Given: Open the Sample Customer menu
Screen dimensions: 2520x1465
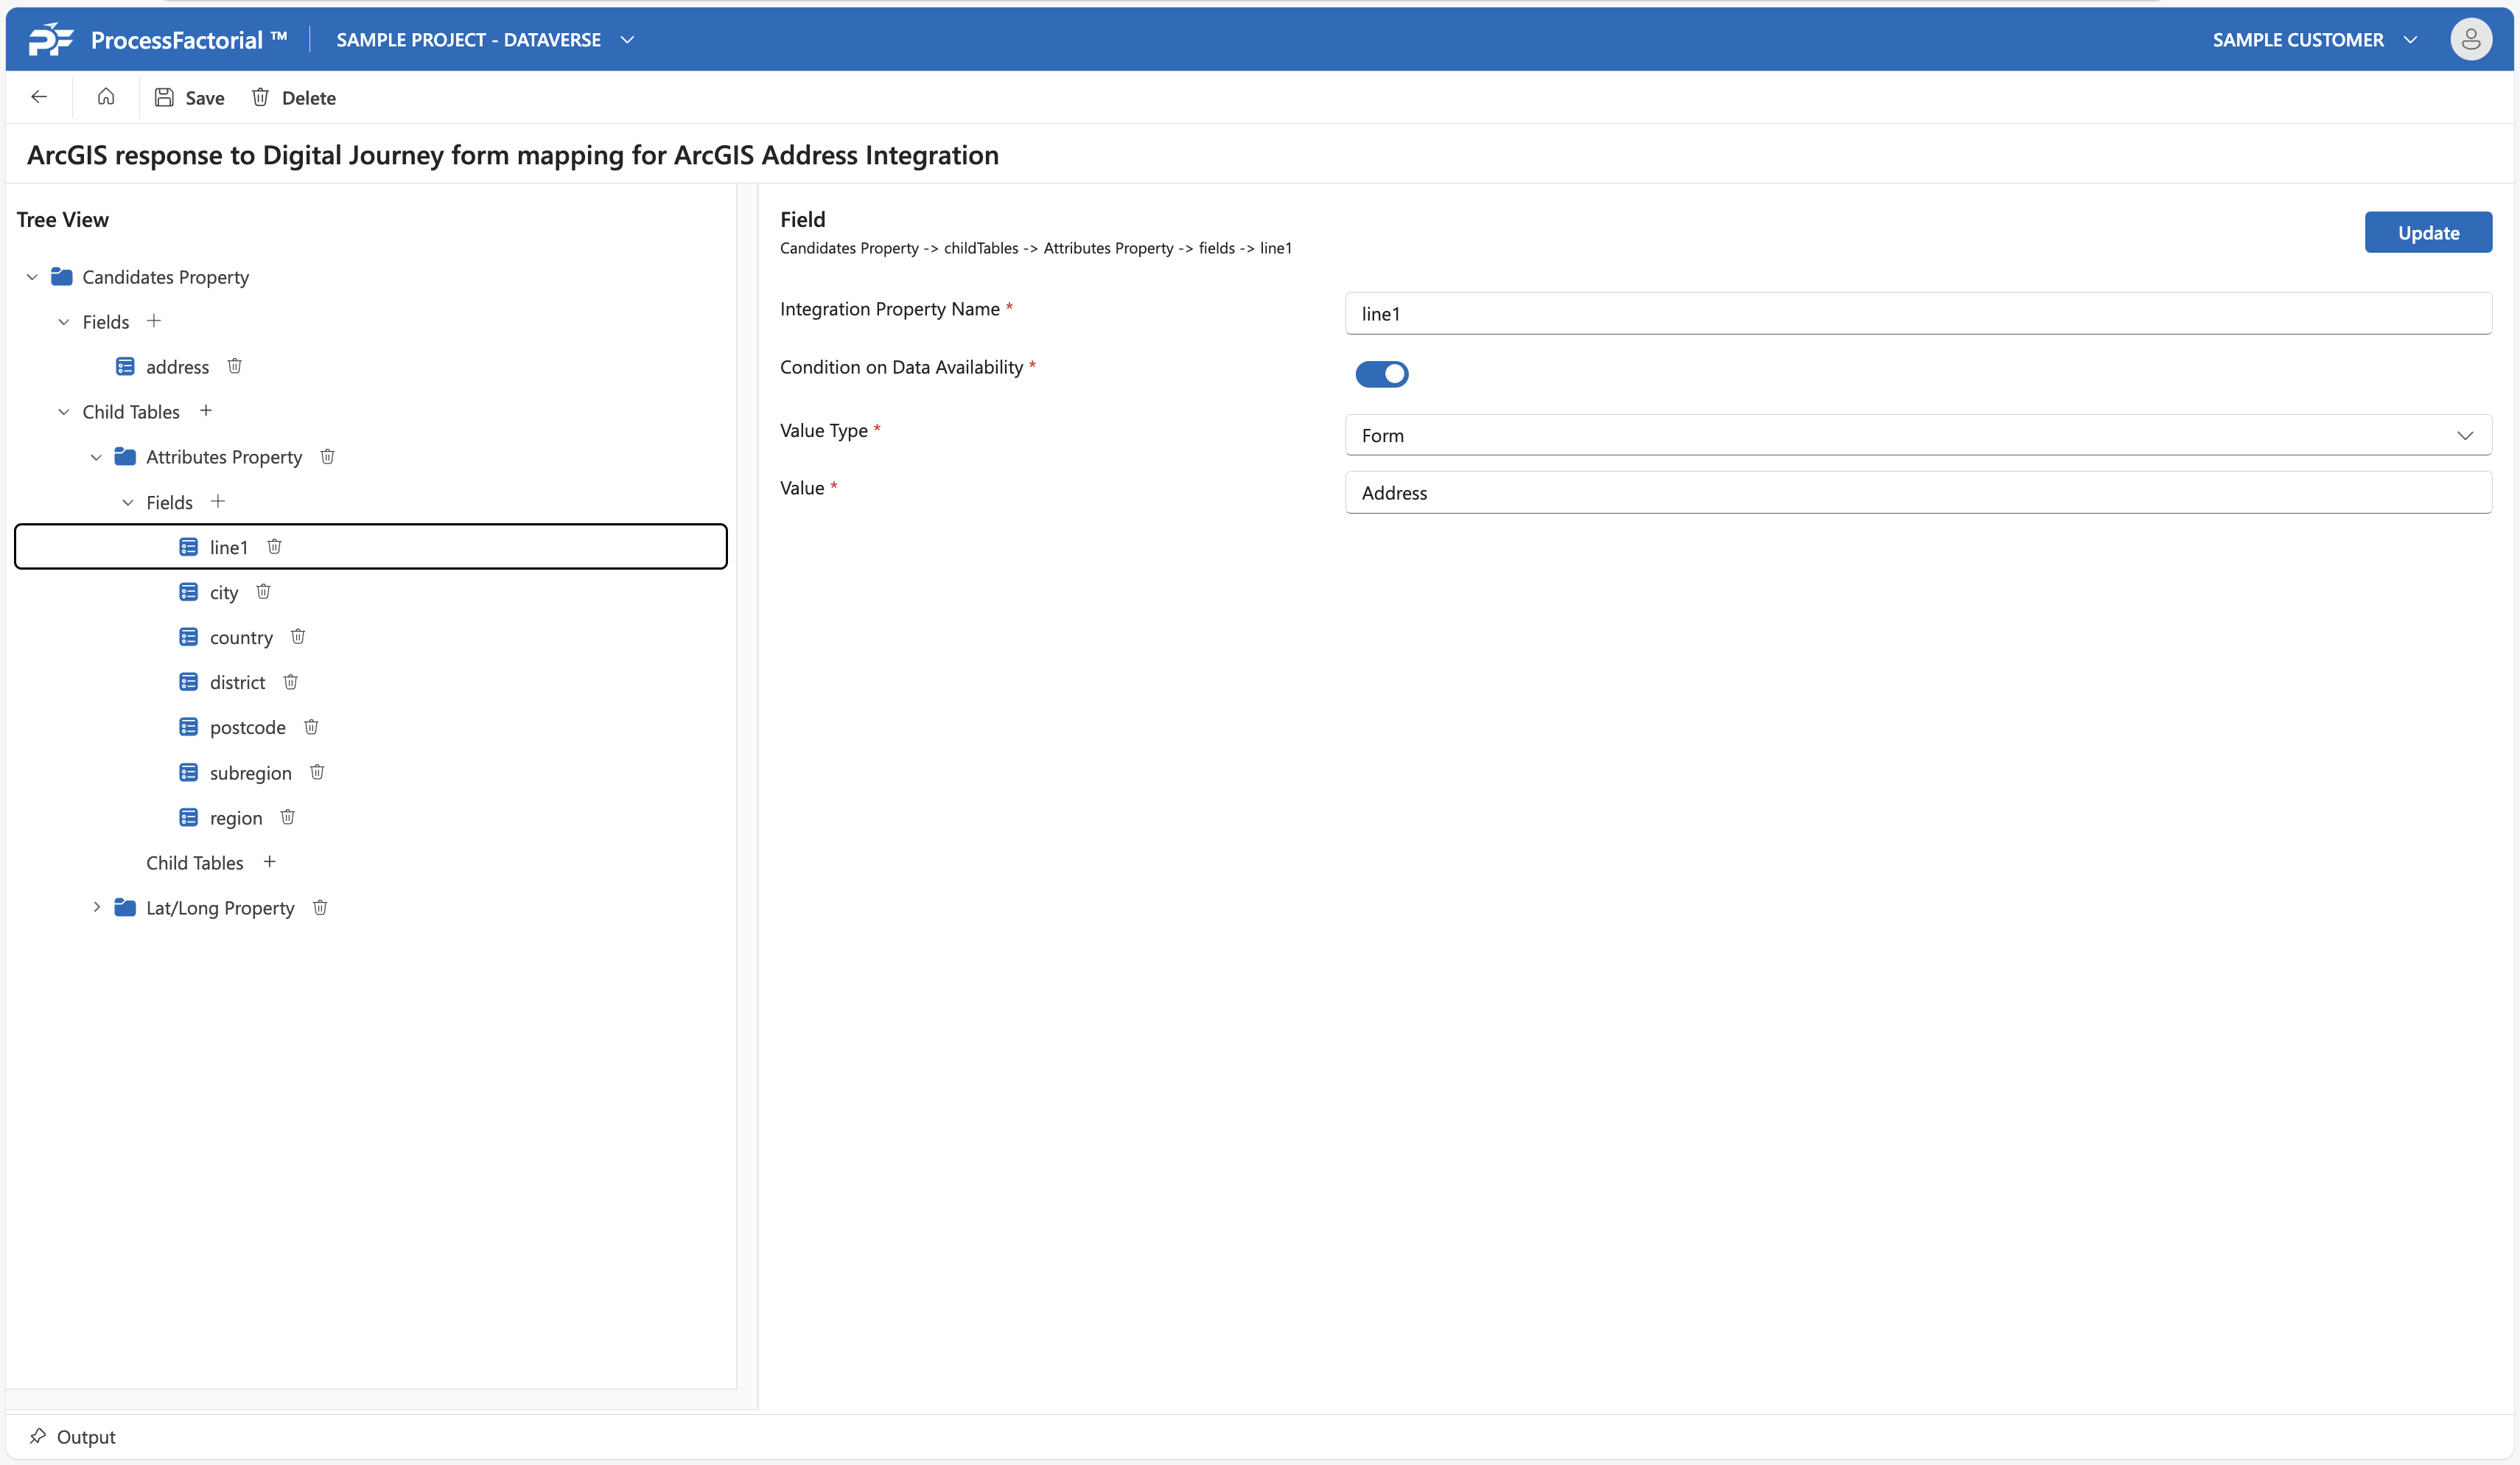Looking at the screenshot, I should (x=2313, y=40).
